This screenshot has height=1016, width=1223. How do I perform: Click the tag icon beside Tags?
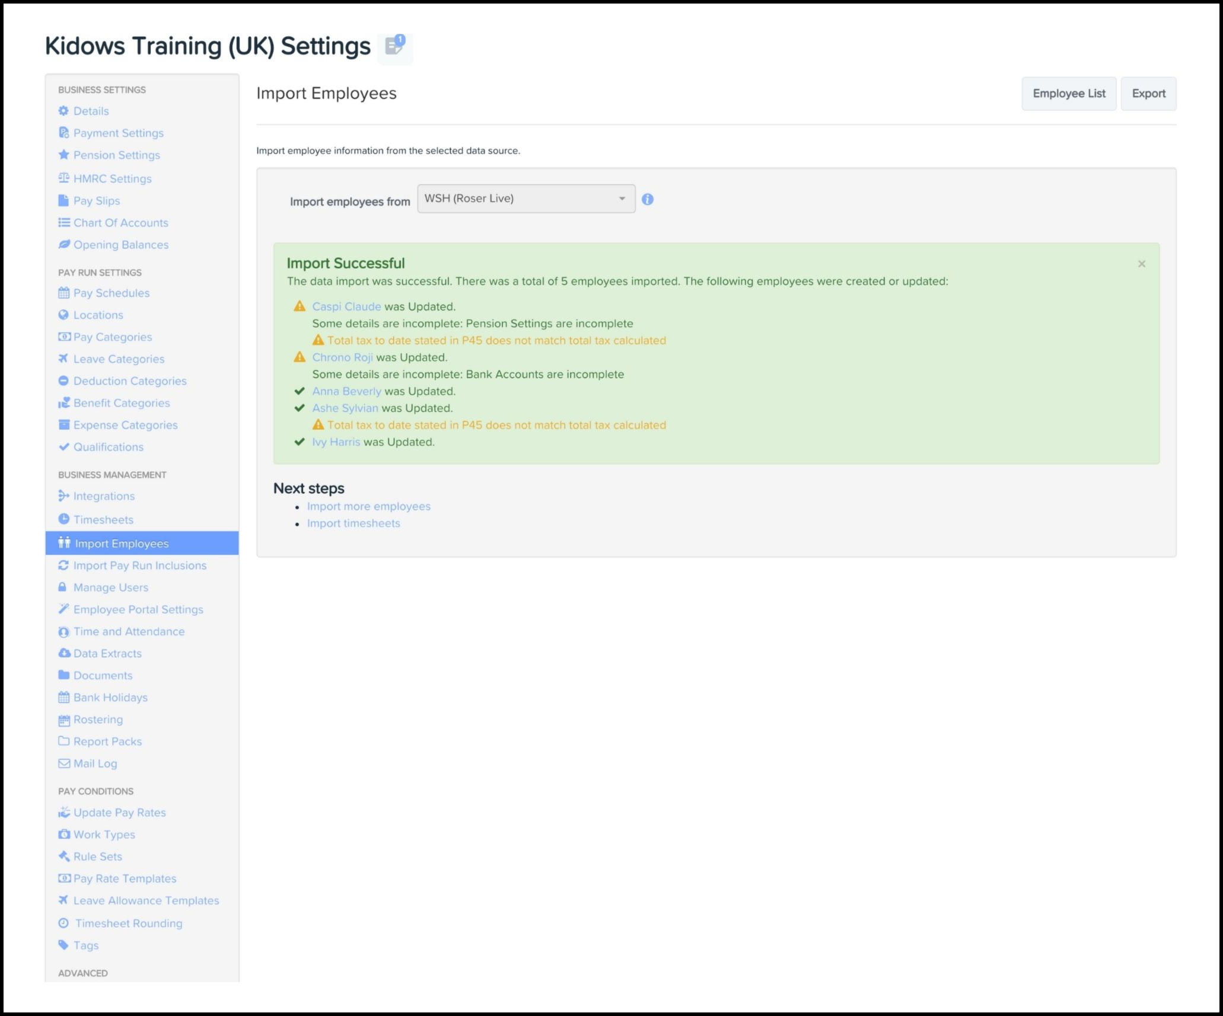point(63,945)
